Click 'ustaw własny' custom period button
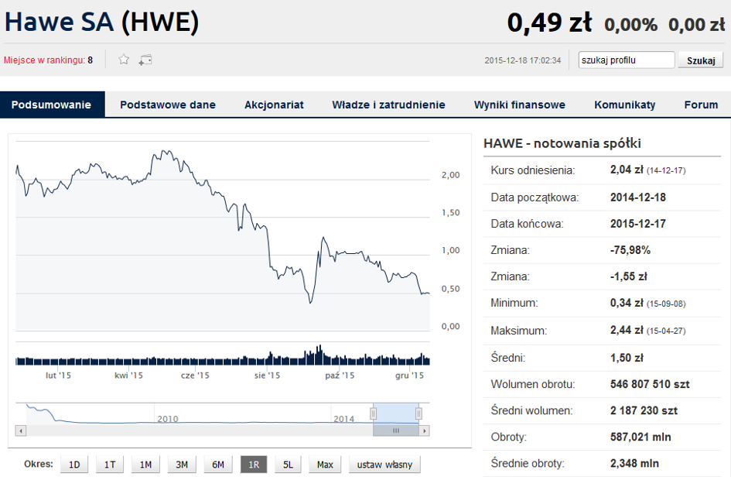Image resolution: width=731 pixels, height=477 pixels. point(384,465)
